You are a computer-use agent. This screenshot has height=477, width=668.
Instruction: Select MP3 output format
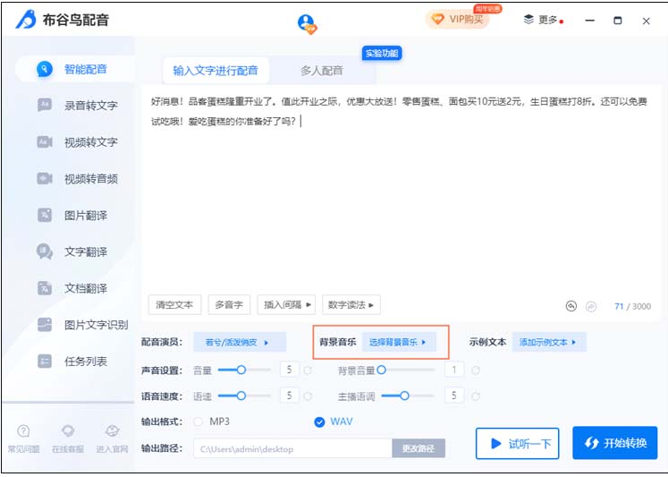coord(199,422)
